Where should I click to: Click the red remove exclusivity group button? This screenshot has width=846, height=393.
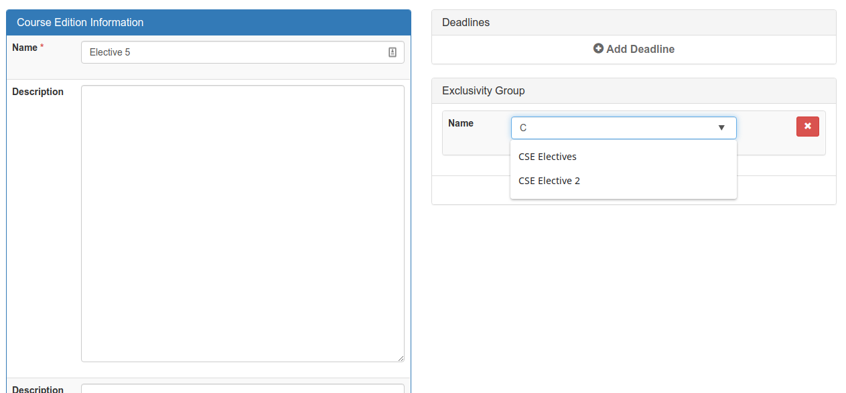pyautogui.click(x=807, y=126)
